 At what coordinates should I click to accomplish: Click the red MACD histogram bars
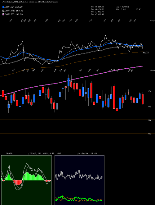tap(18, 183)
